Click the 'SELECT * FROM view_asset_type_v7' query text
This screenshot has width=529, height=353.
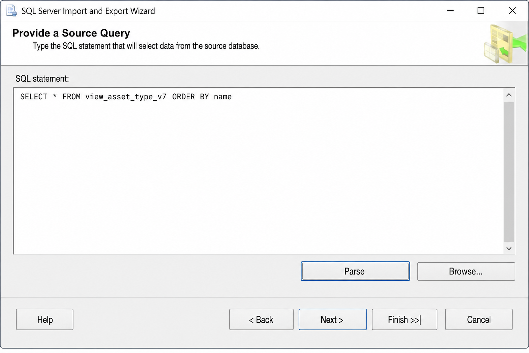click(93, 97)
